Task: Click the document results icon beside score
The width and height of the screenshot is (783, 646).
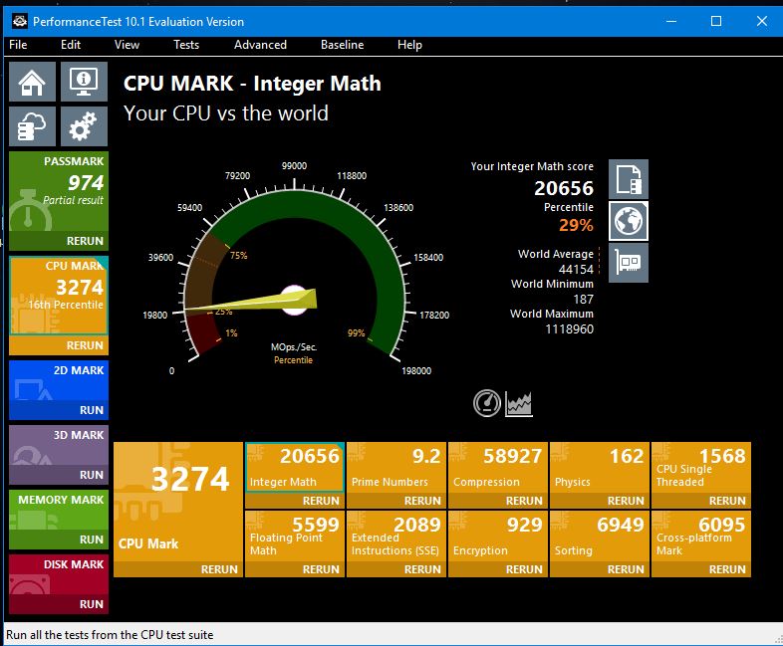Action: coord(629,179)
